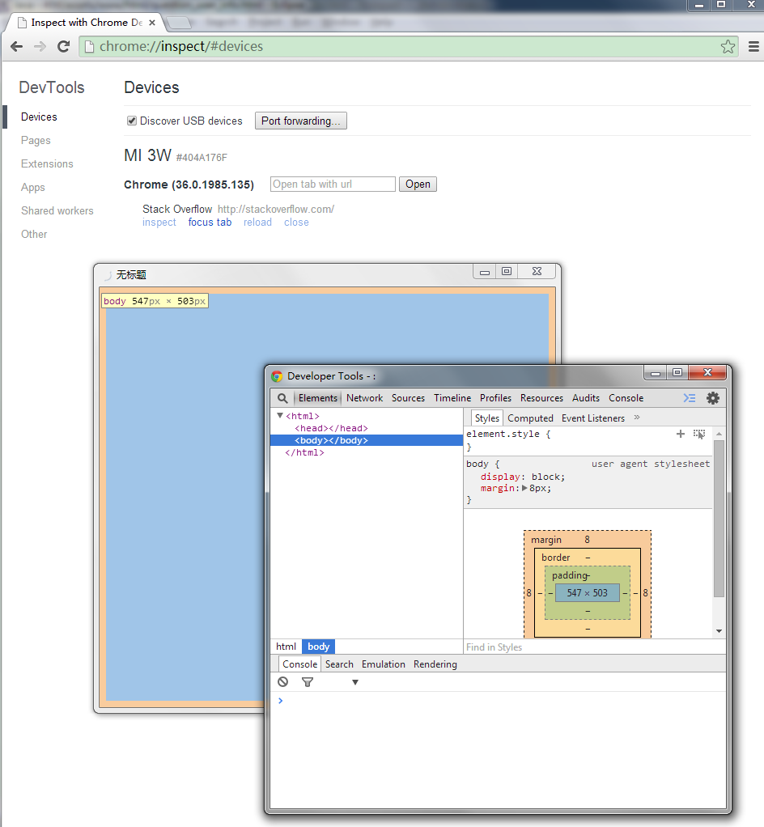
Task: Open the Resources panel tab
Action: (x=541, y=398)
